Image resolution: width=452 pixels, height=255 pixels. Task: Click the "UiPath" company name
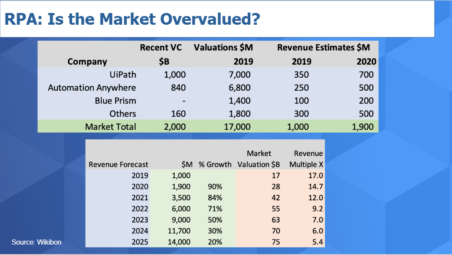pos(123,75)
